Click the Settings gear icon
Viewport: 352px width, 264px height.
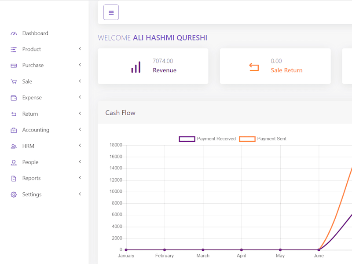click(x=14, y=194)
